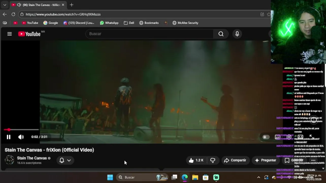Open the Dell bookmarks folder
326x183 pixels.
pyautogui.click(x=129, y=23)
